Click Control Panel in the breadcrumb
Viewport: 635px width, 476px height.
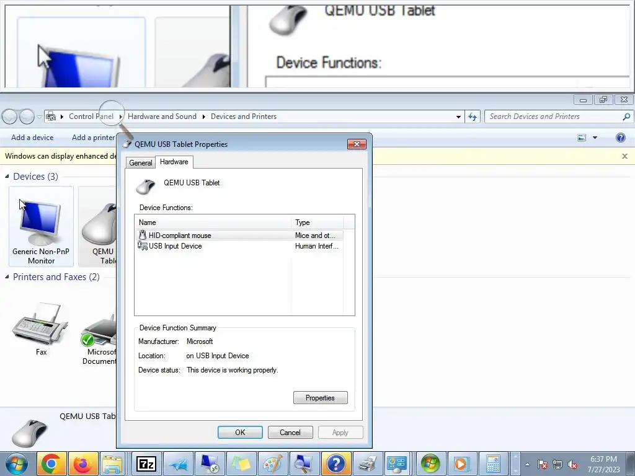click(91, 117)
